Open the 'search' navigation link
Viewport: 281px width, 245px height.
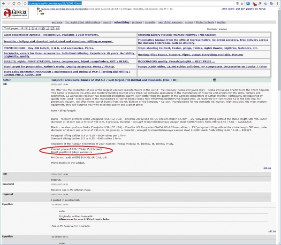coord(107,22)
